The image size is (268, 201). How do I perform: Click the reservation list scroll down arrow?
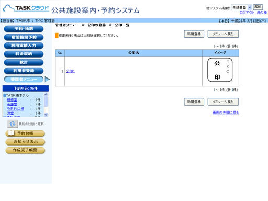point(46,115)
